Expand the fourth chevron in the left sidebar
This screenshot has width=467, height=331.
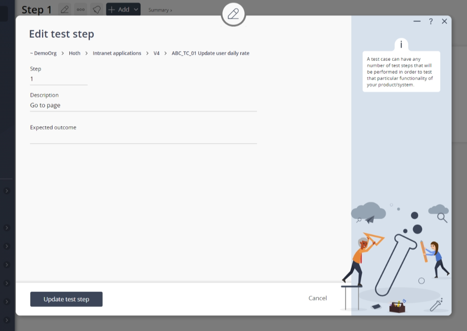pos(7,265)
